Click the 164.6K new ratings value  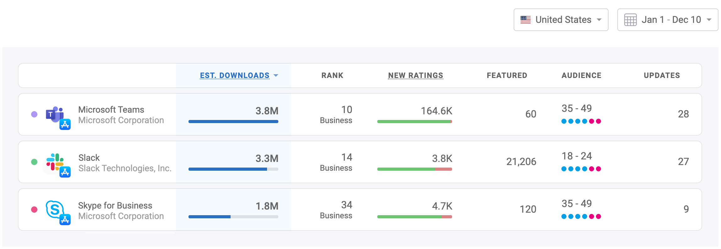tap(437, 111)
